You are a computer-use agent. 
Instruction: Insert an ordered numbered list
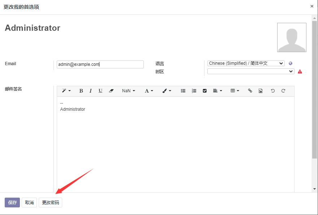[x=194, y=91]
